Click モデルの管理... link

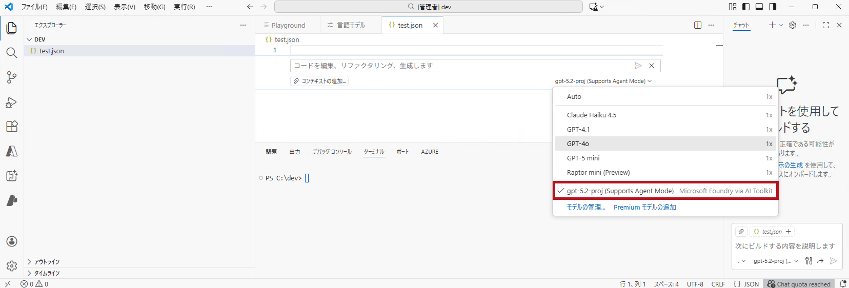tap(586, 207)
